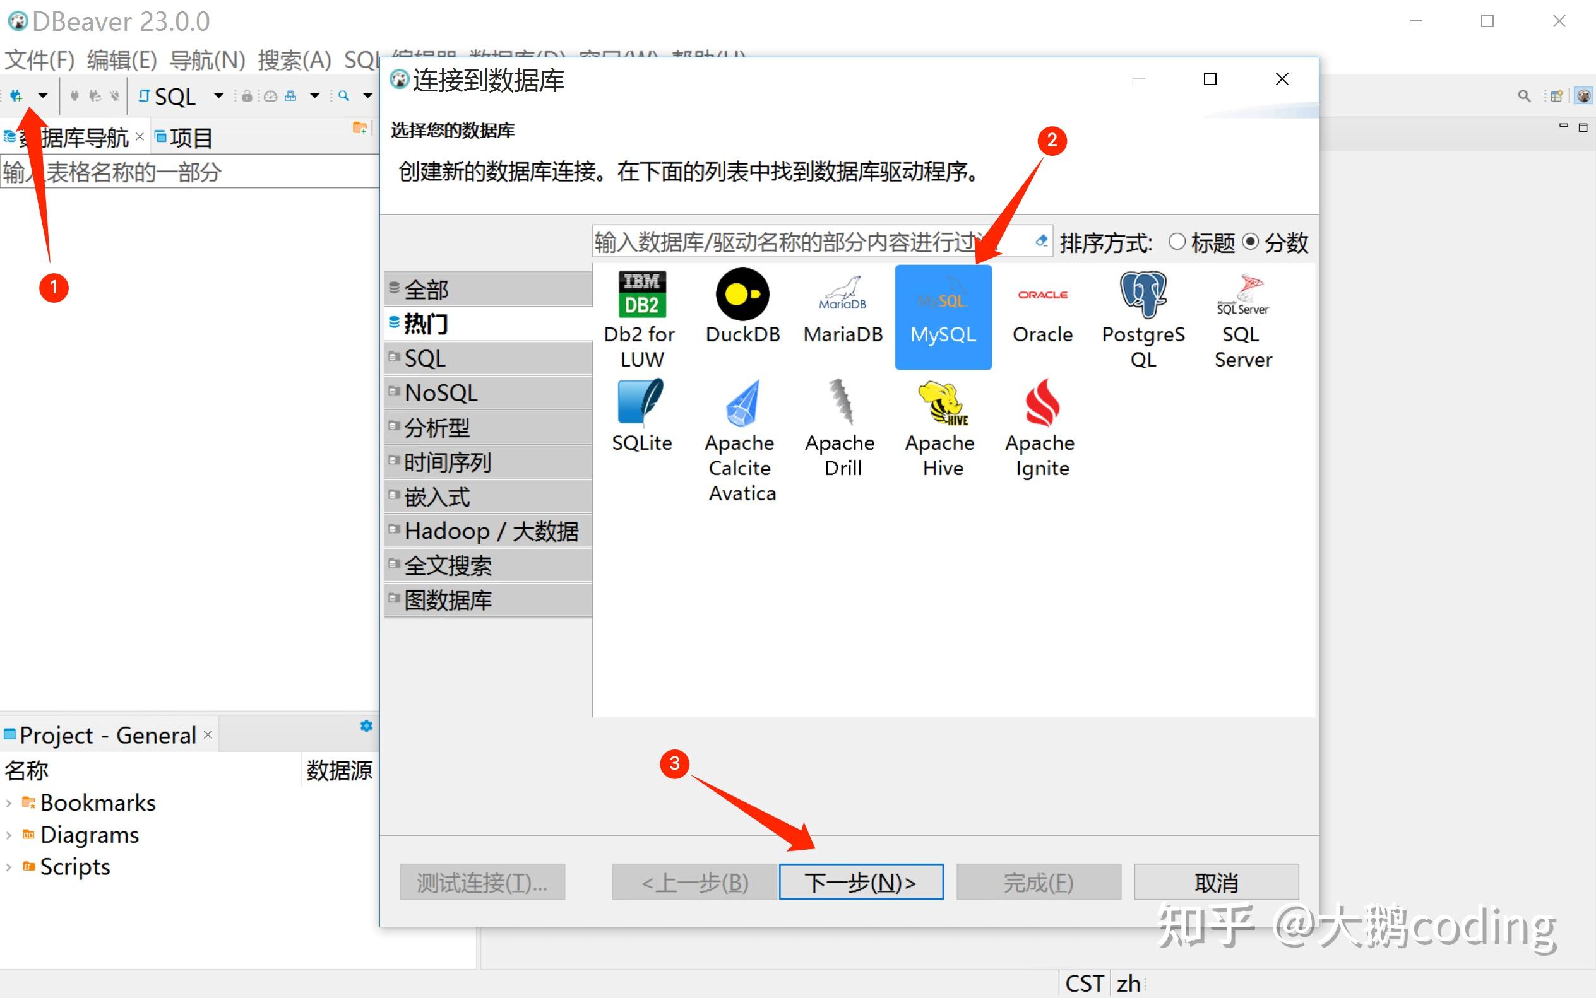Image resolution: width=1596 pixels, height=998 pixels.
Task: Sort drivers by 标题 radio button
Action: point(1177,242)
